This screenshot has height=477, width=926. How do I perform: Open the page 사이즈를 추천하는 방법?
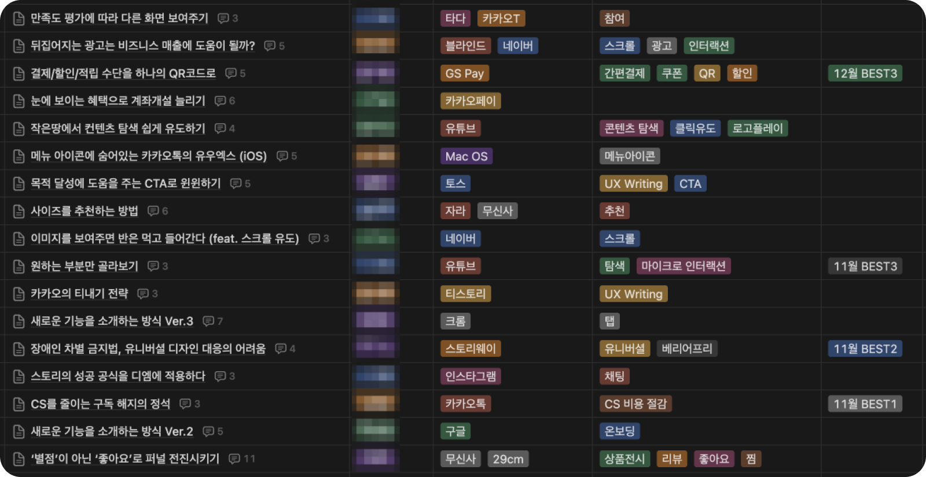click(84, 211)
